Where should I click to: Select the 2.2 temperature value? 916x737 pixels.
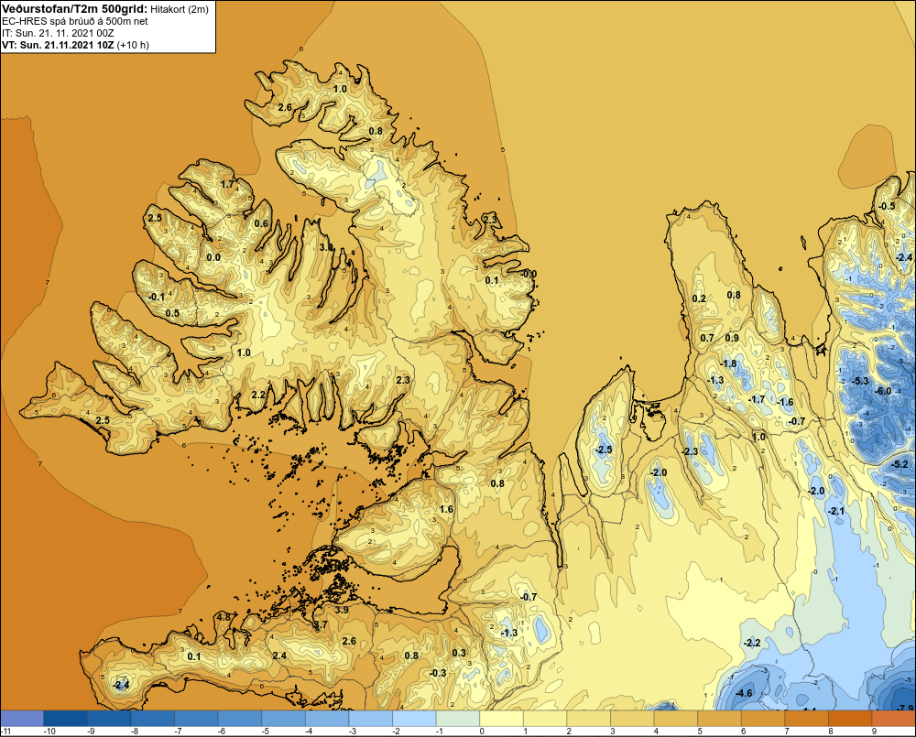tap(258, 395)
